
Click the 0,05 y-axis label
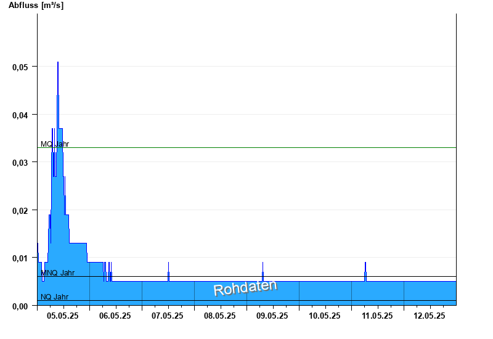pyautogui.click(x=20, y=67)
